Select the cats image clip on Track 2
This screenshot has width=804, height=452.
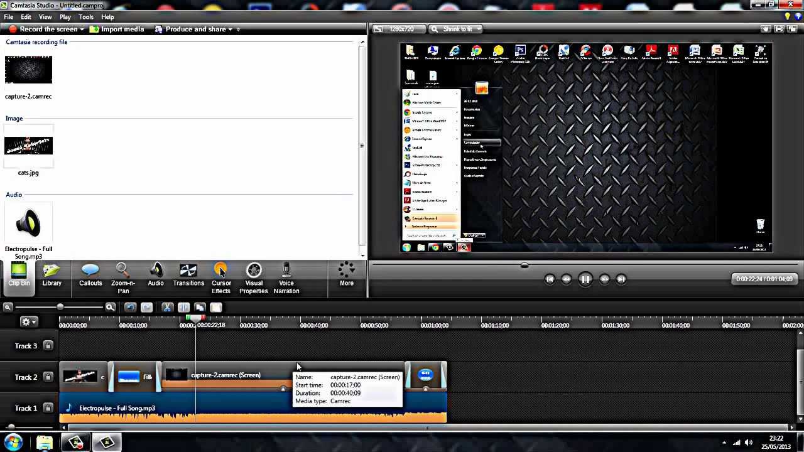84,377
